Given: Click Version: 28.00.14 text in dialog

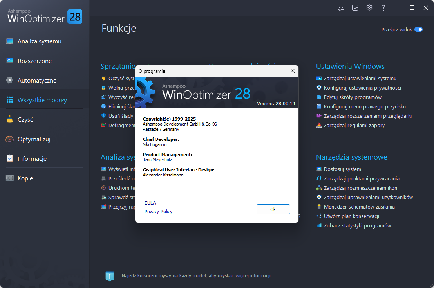Looking at the screenshot, I should 276,104.
